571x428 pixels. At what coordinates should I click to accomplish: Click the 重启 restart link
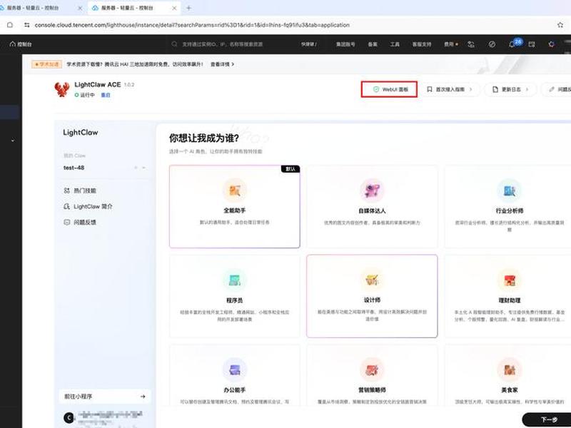point(106,95)
